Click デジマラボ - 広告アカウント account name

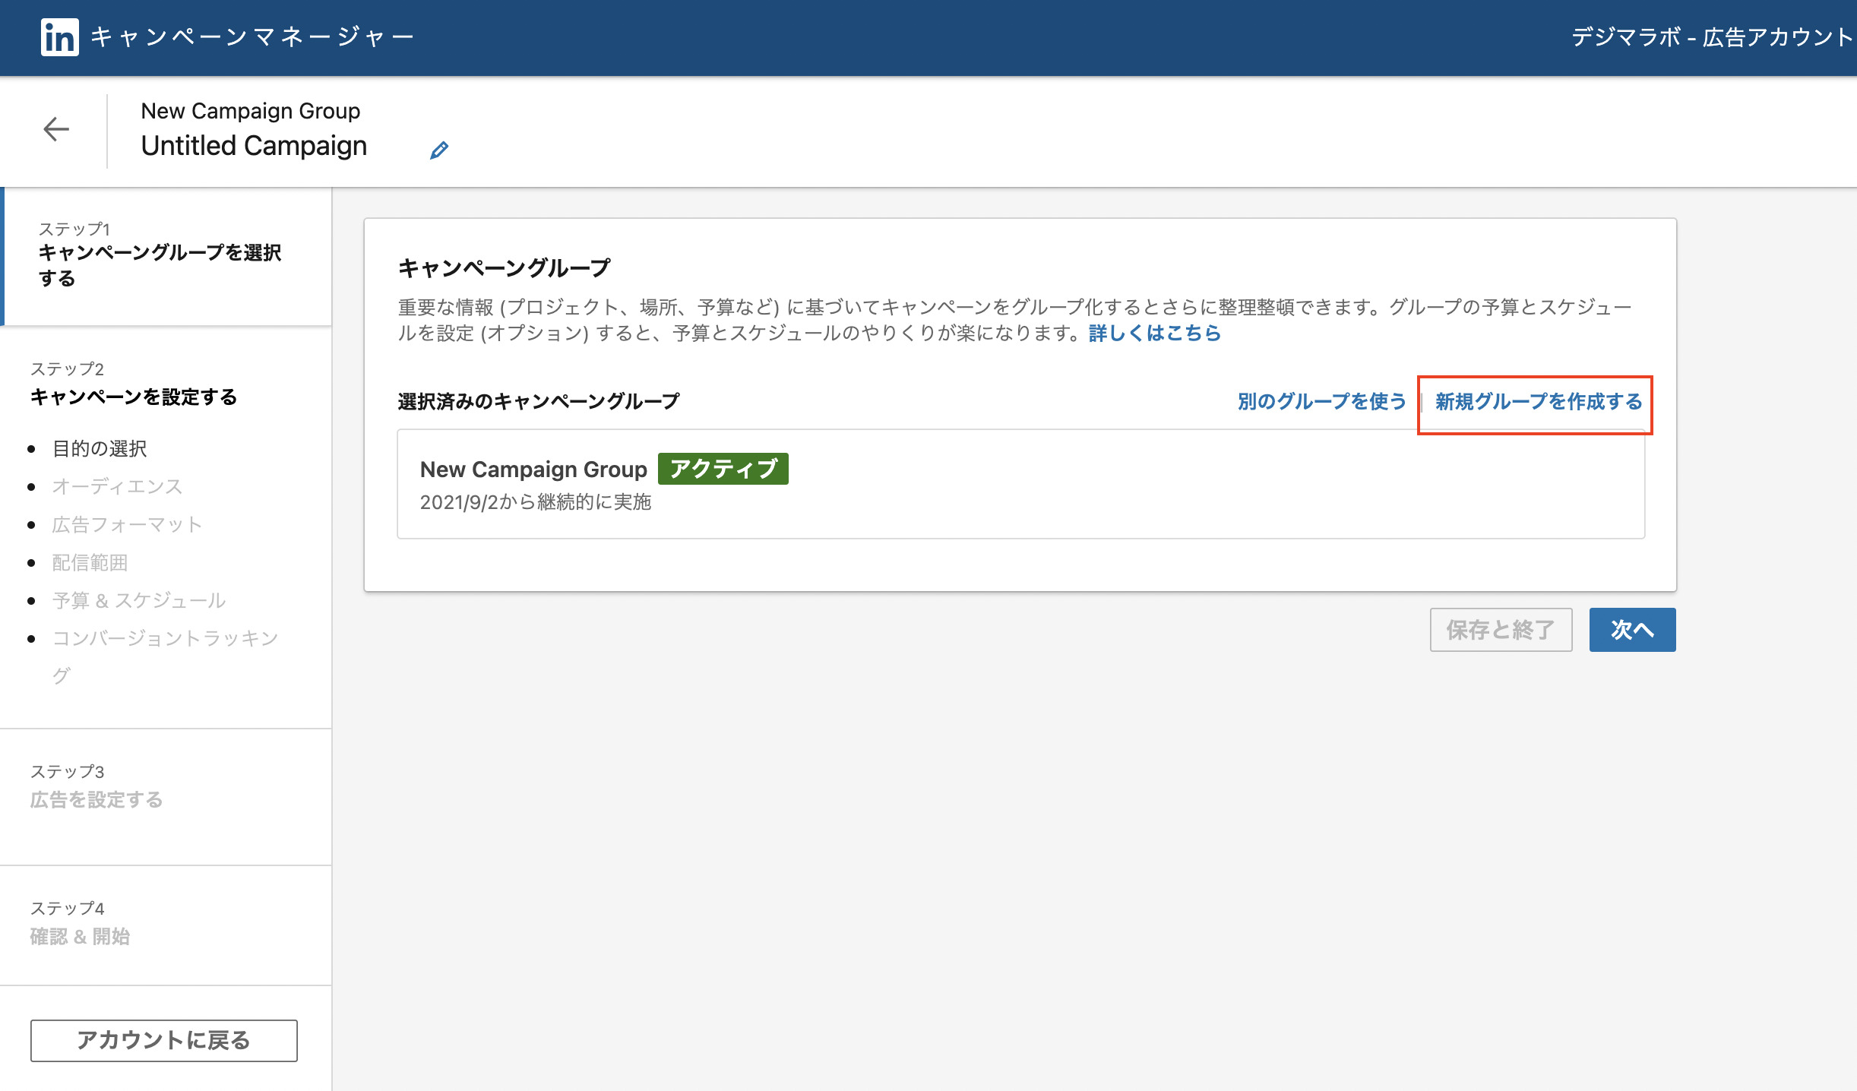point(1711,37)
